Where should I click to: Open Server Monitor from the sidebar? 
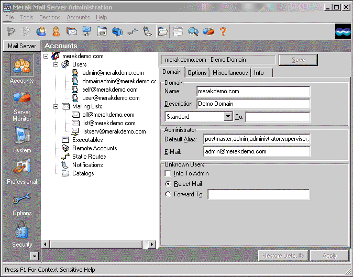(x=22, y=97)
